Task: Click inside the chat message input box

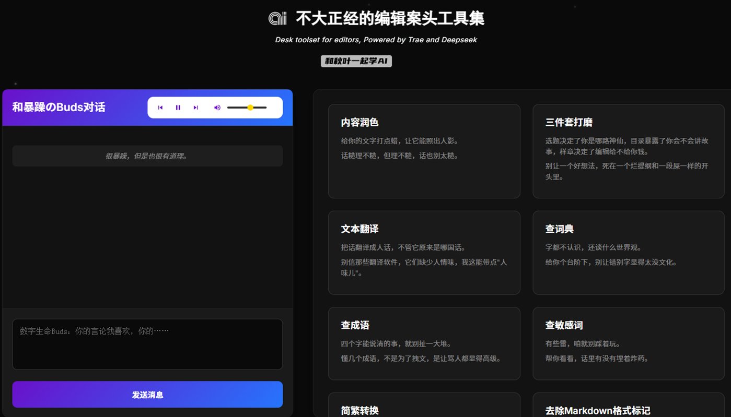Action: coord(147,344)
